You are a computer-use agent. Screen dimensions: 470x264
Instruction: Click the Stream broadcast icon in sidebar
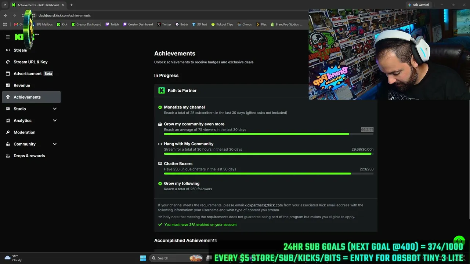tap(8, 50)
